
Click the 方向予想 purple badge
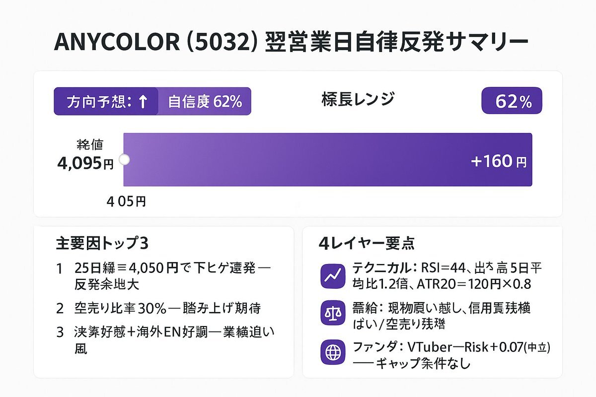(106, 102)
